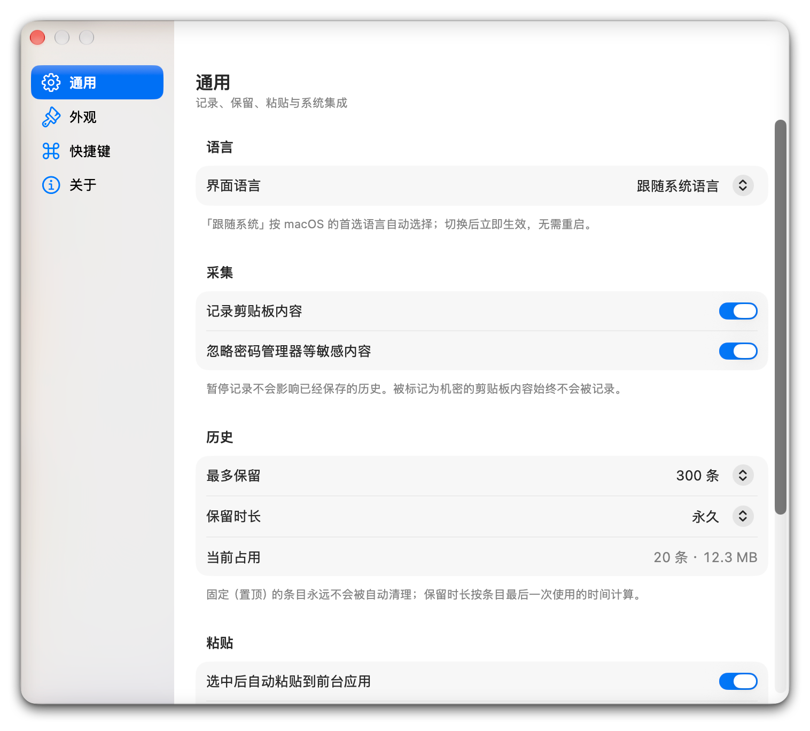Viewport: 810px width, 731px height.
Task: Disable 忽略密码管理器等敏感内容 switch
Action: (x=738, y=351)
